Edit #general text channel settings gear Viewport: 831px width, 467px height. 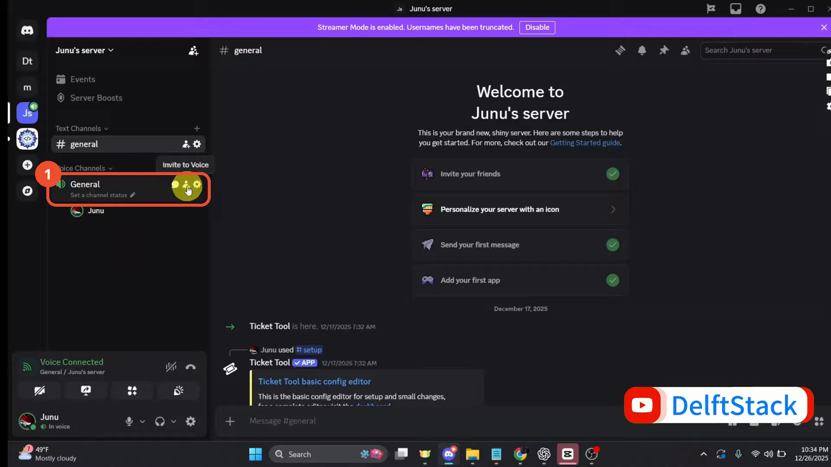[x=197, y=144]
